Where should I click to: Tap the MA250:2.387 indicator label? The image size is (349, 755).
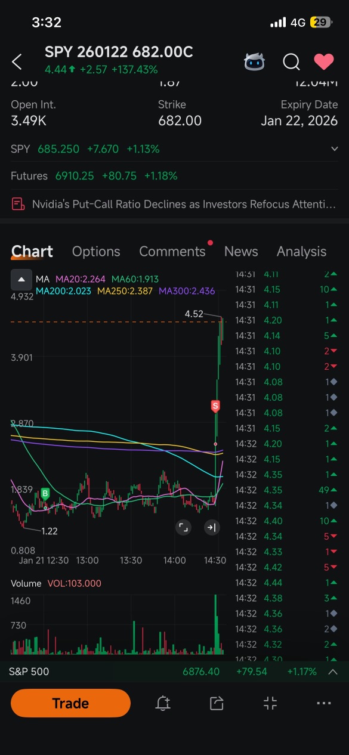tap(125, 291)
